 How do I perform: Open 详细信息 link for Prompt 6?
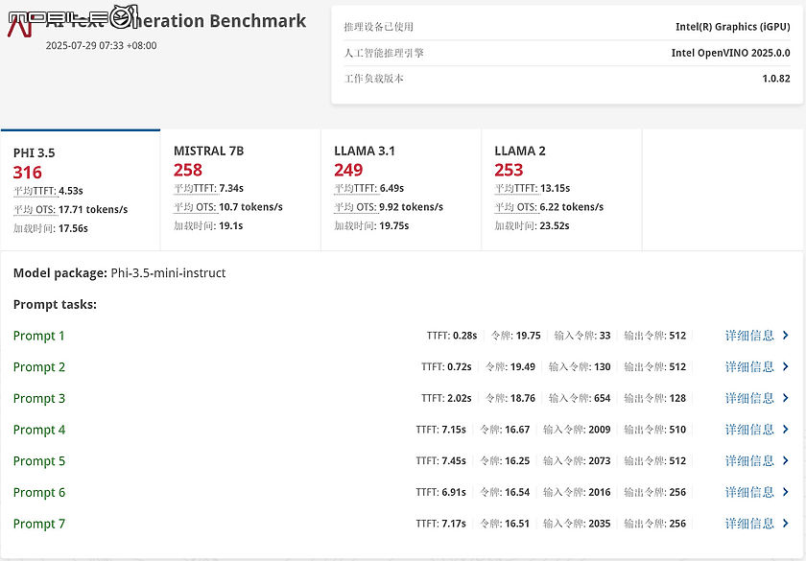click(x=749, y=492)
